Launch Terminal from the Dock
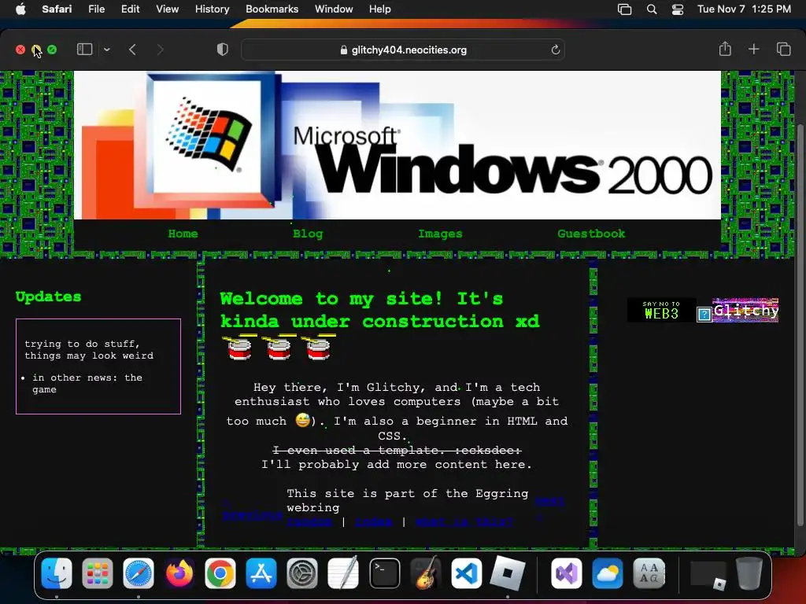This screenshot has height=604, width=806. point(384,573)
